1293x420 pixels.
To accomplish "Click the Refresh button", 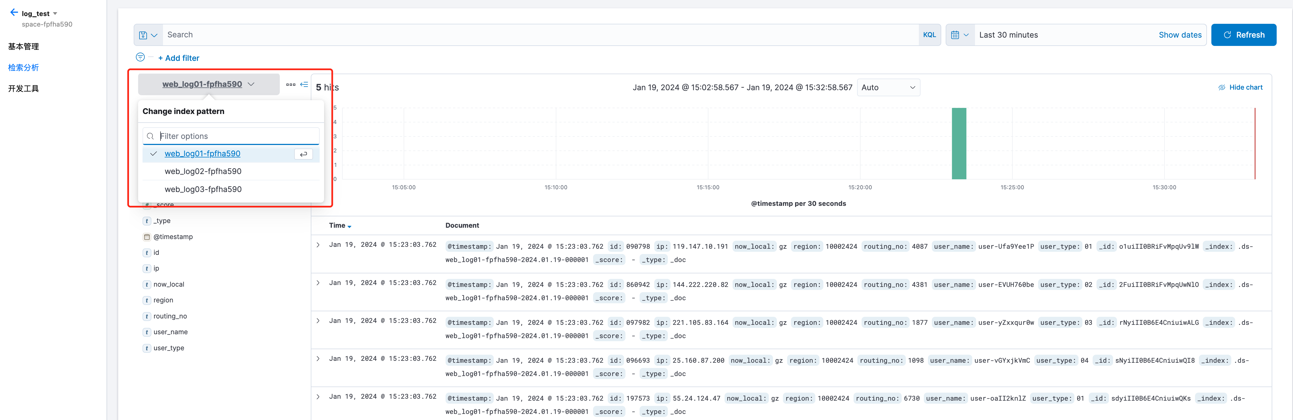I will tap(1243, 35).
